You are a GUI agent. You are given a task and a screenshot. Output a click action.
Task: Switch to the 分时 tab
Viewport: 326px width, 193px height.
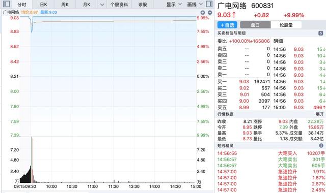22,5
